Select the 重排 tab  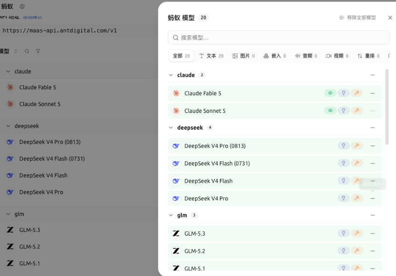[x=369, y=56]
